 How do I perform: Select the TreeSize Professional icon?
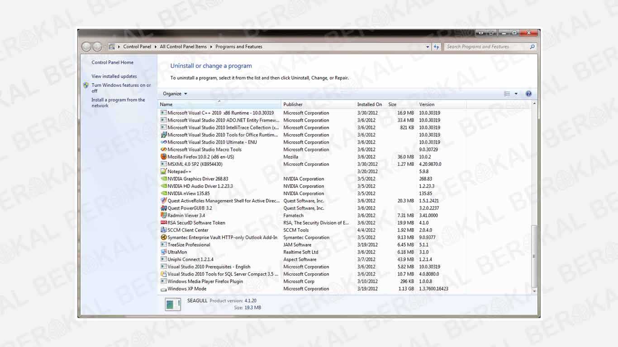pyautogui.click(x=164, y=244)
